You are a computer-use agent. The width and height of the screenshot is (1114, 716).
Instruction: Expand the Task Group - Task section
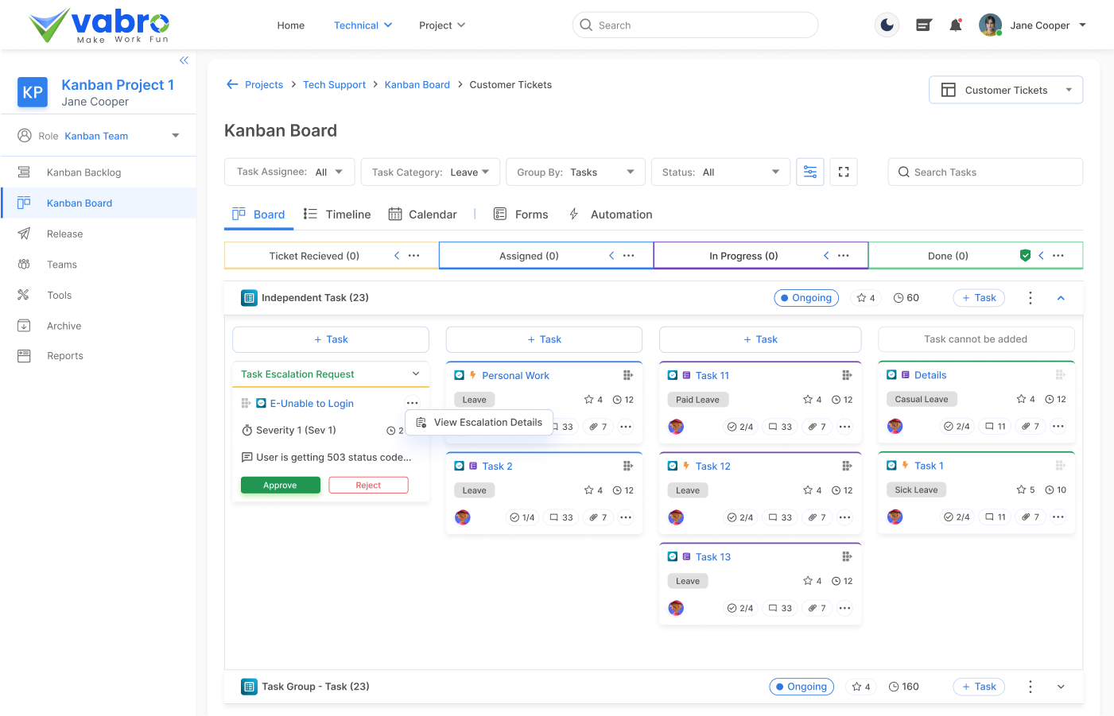tap(1061, 687)
